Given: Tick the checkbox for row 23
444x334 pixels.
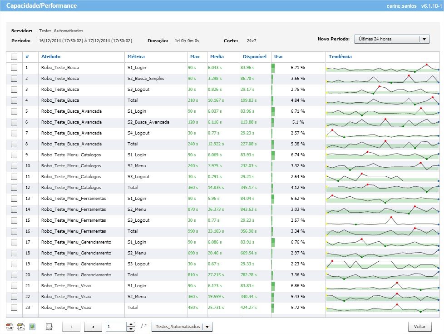Looking at the screenshot, I should [14, 308].
